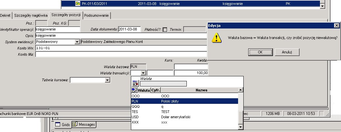Click the Waluta bazowa PLN field

pyautogui.click(x=138, y=66)
